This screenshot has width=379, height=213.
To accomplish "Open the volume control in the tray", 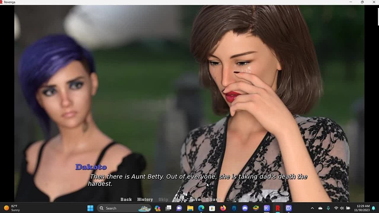I will click(342, 208).
